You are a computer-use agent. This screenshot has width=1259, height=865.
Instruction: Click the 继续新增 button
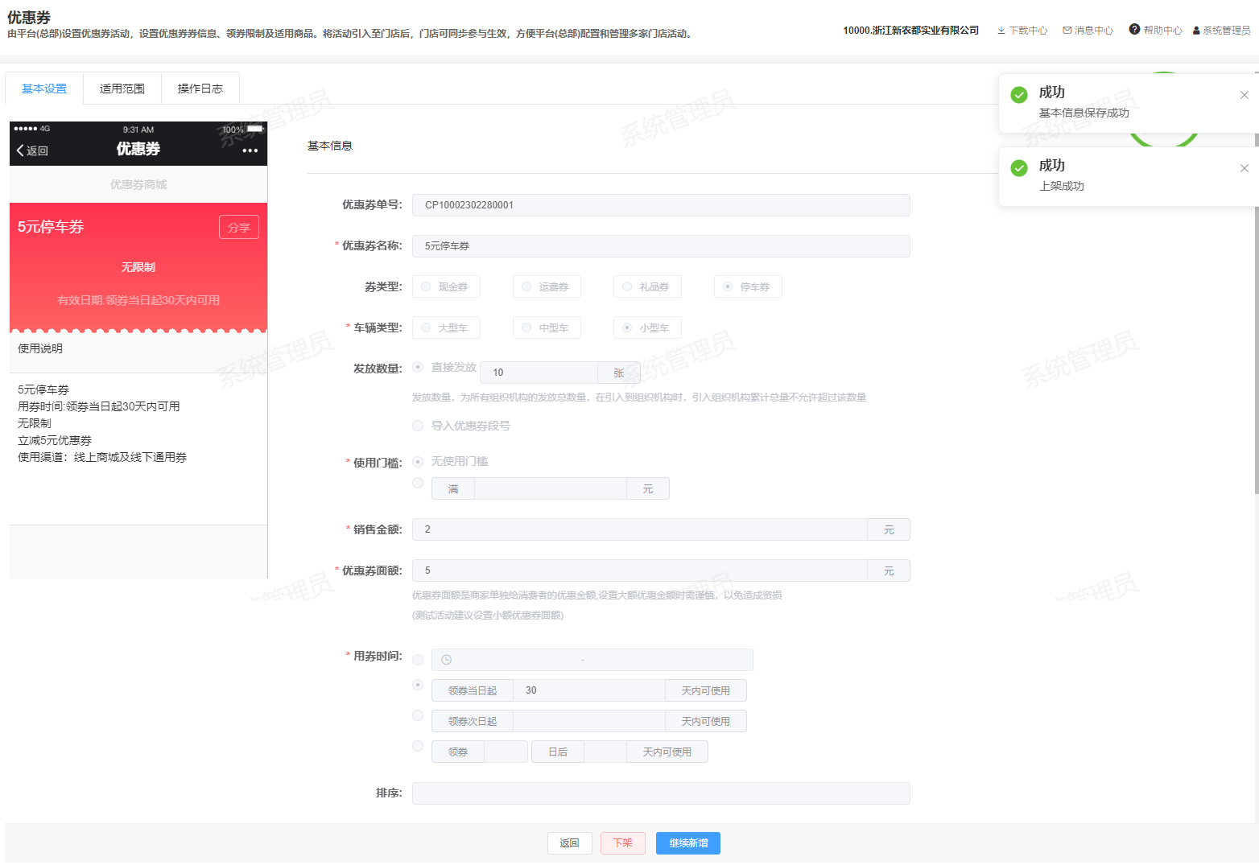click(x=688, y=843)
